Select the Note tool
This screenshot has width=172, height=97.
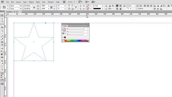(x=2, y=61)
